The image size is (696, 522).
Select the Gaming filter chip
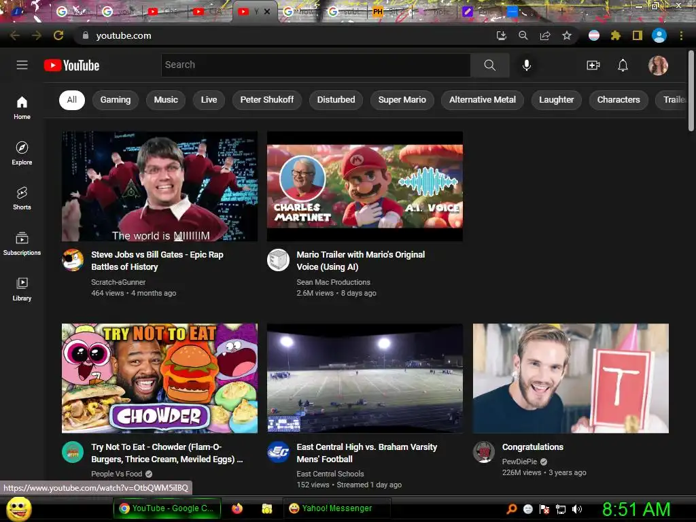(116, 100)
